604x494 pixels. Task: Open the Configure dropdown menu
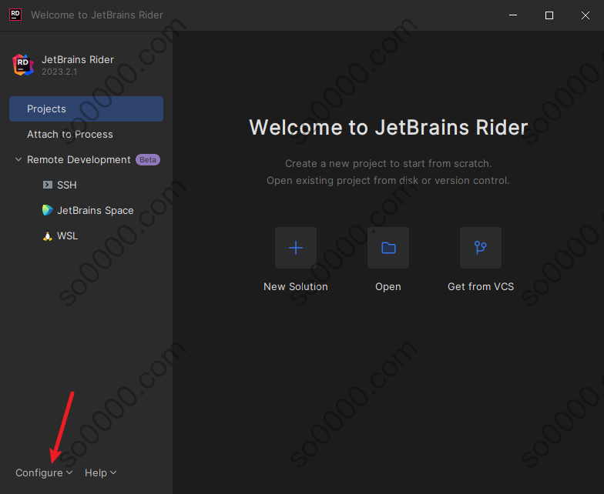[44, 472]
